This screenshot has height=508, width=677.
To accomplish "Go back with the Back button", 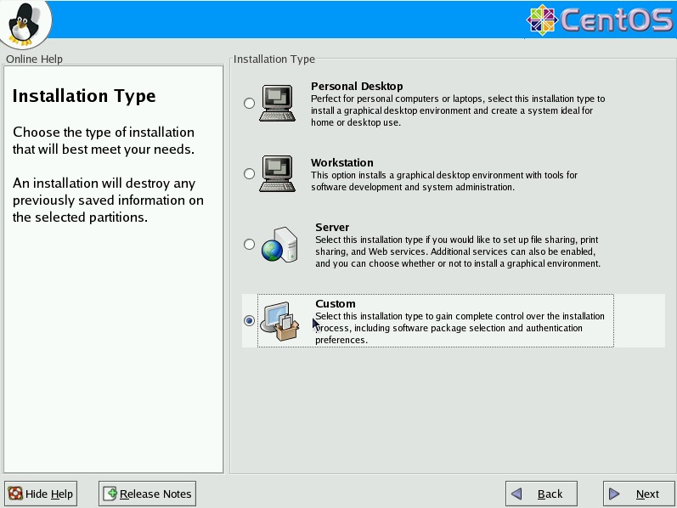I will coord(541,494).
